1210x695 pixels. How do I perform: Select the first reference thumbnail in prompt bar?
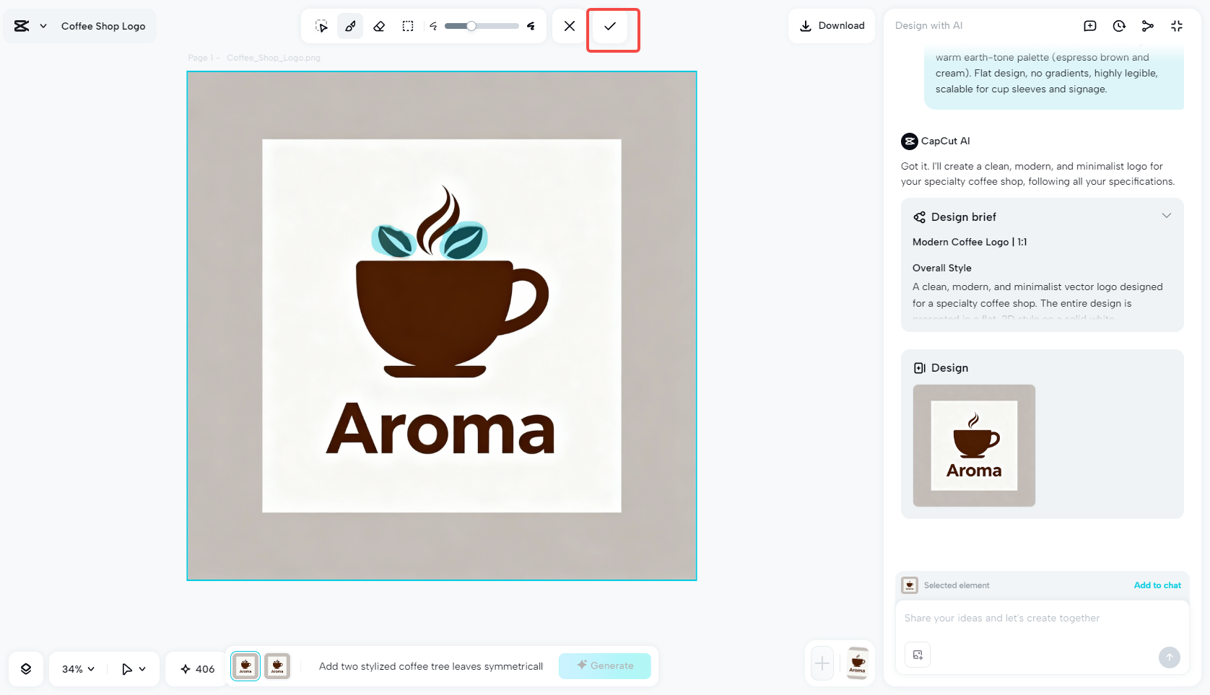245,666
